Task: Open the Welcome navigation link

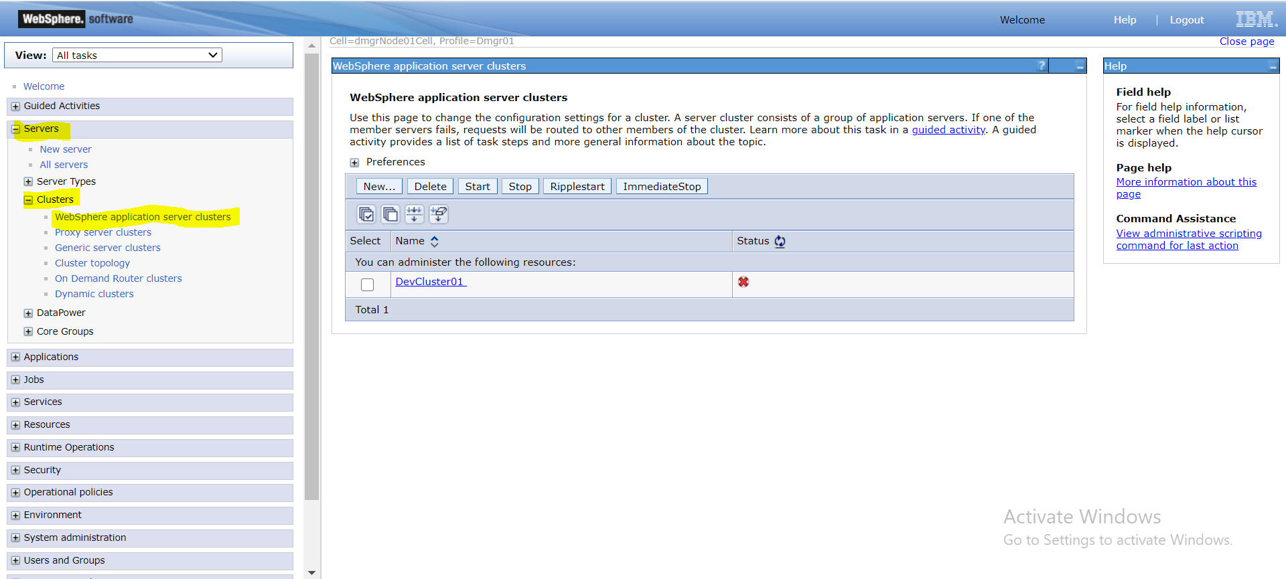Action: click(x=44, y=86)
